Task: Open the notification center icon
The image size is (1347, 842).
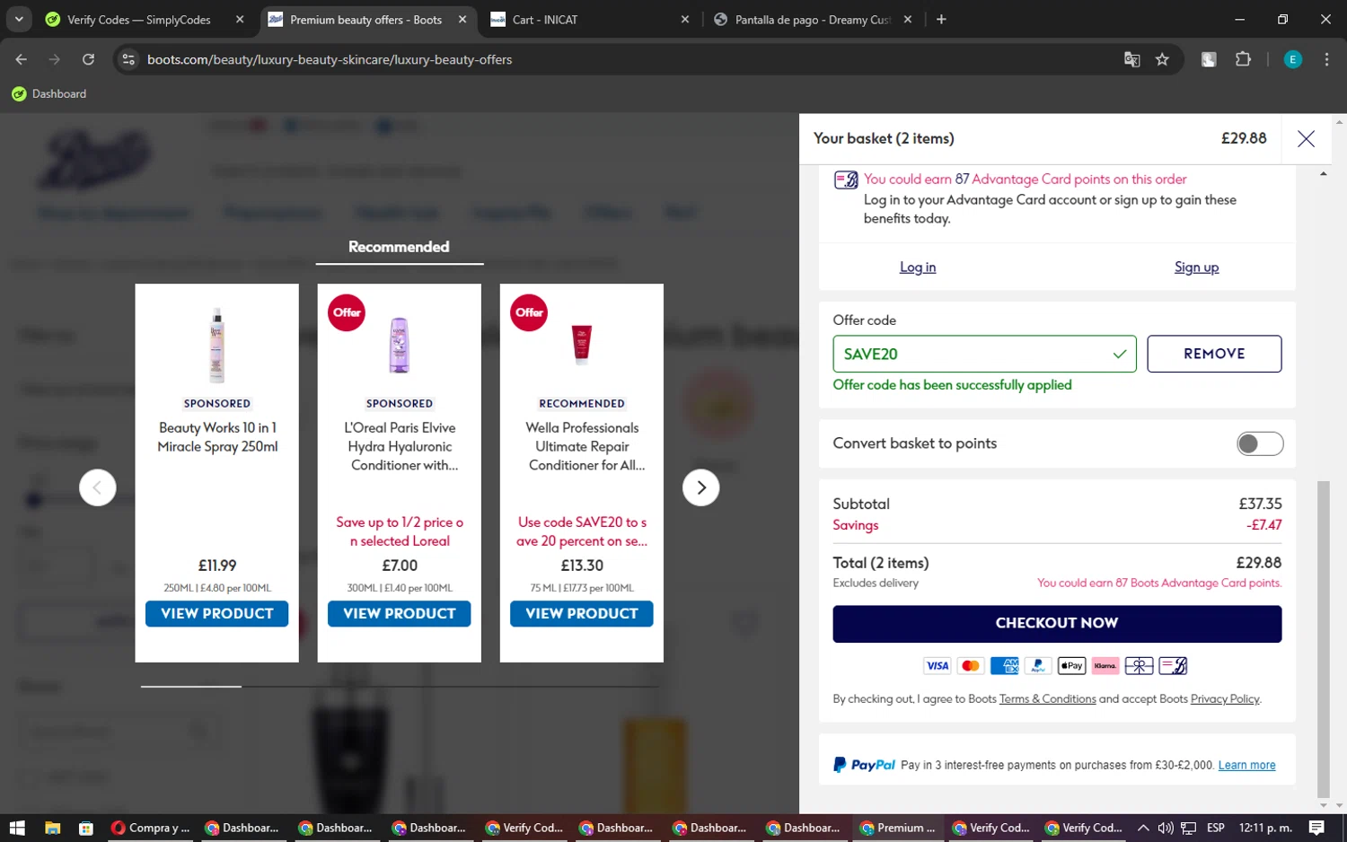Action: 1316,828
